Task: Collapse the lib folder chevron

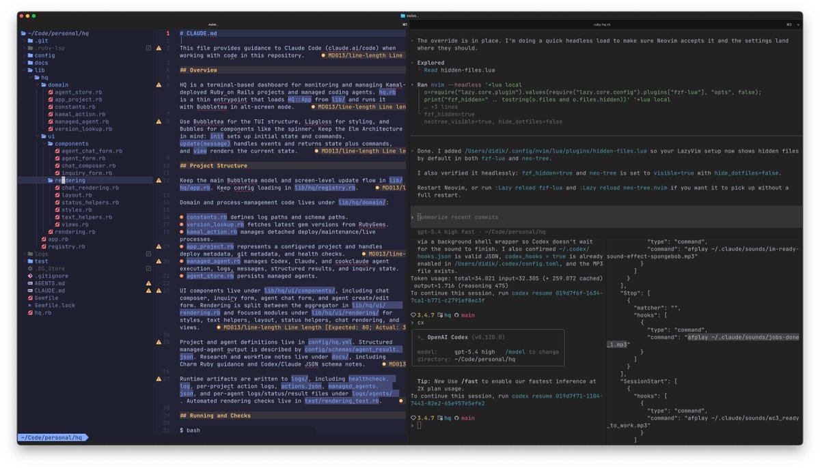Action: point(24,70)
